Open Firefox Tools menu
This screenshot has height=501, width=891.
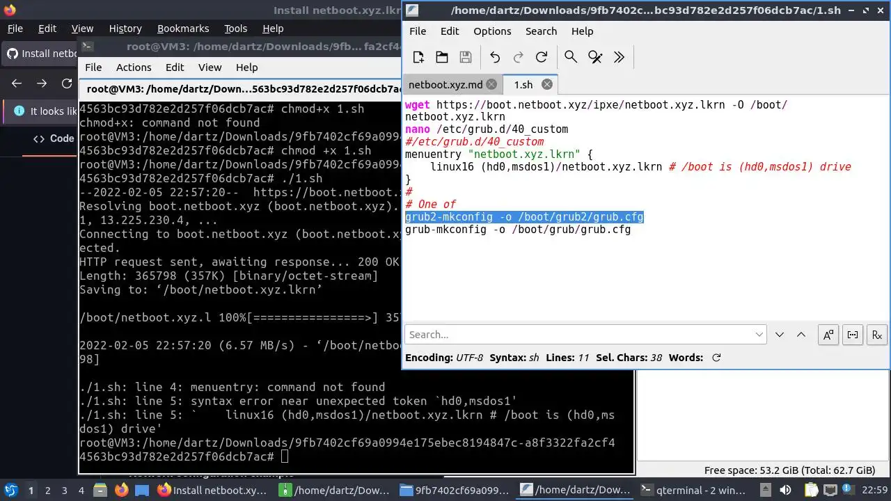point(235,29)
